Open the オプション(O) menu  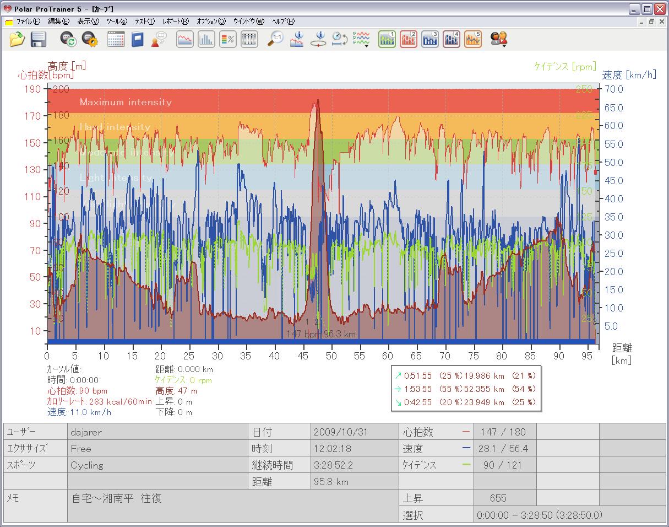tap(211, 21)
